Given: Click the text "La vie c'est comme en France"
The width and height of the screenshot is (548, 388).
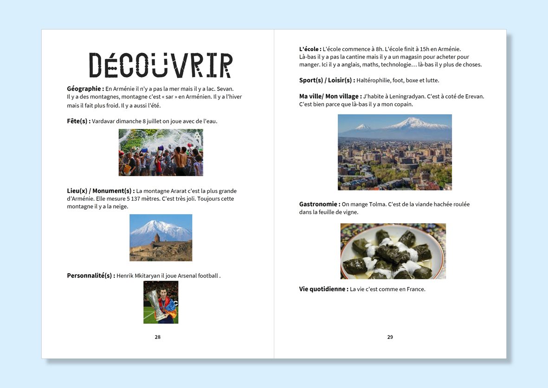Looking at the screenshot, I should 387,289.
